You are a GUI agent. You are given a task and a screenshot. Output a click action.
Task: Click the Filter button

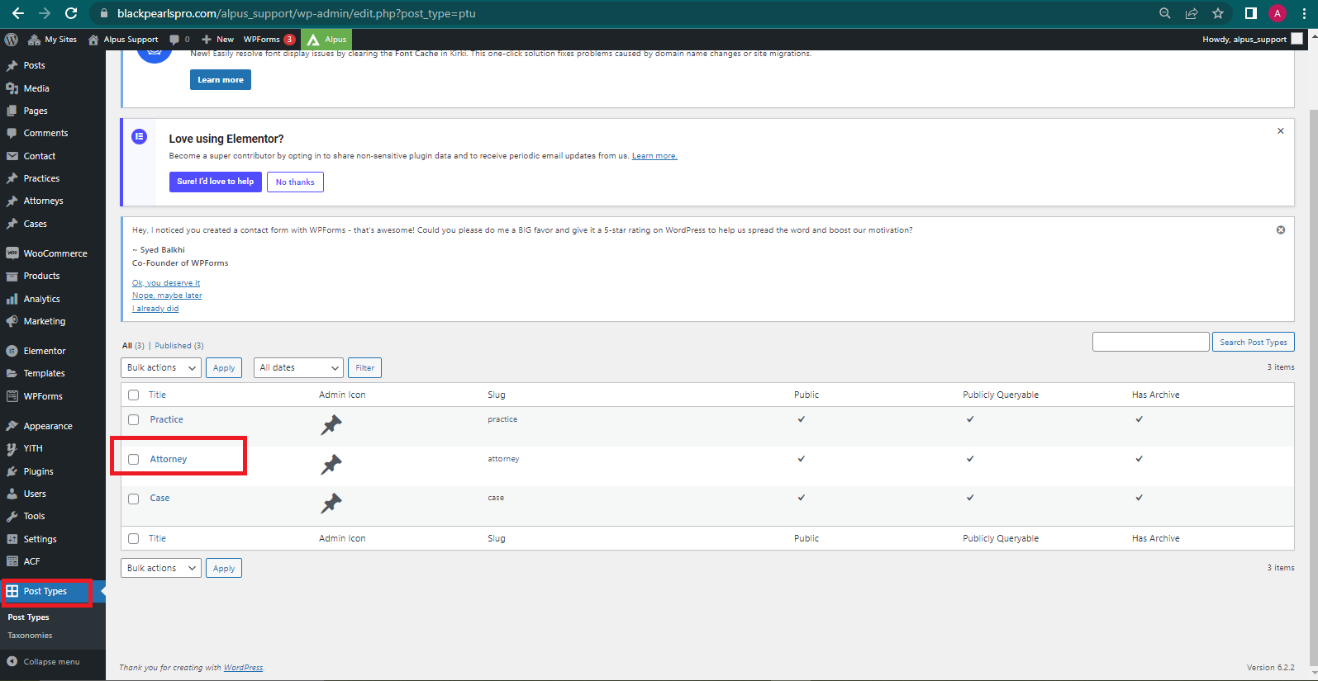click(364, 367)
